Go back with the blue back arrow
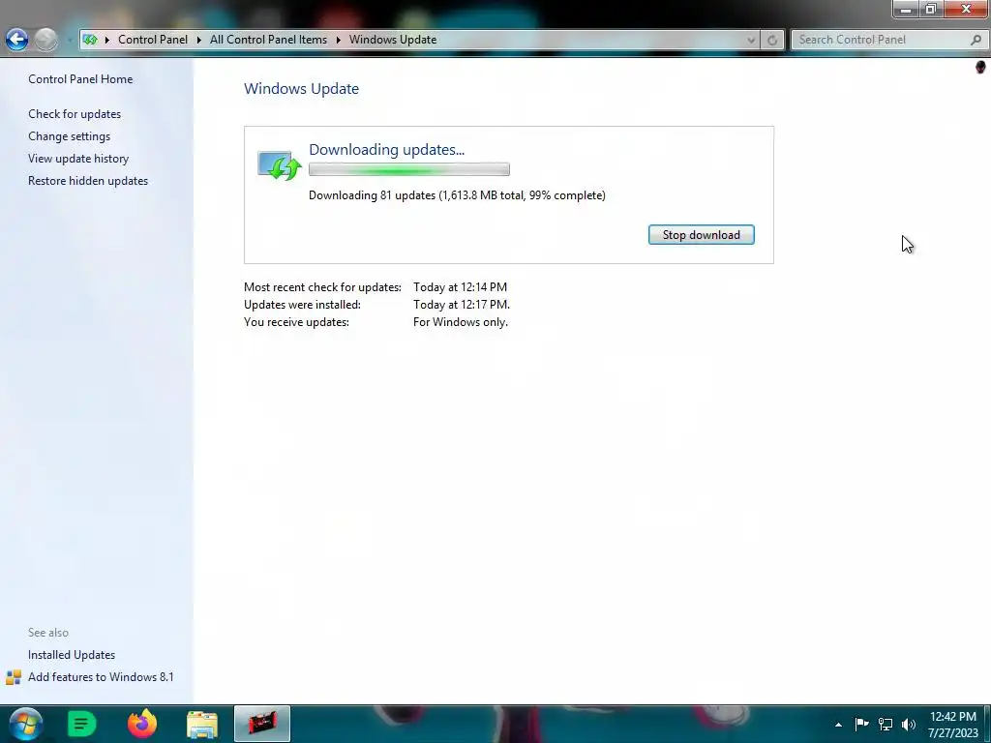 (17, 40)
